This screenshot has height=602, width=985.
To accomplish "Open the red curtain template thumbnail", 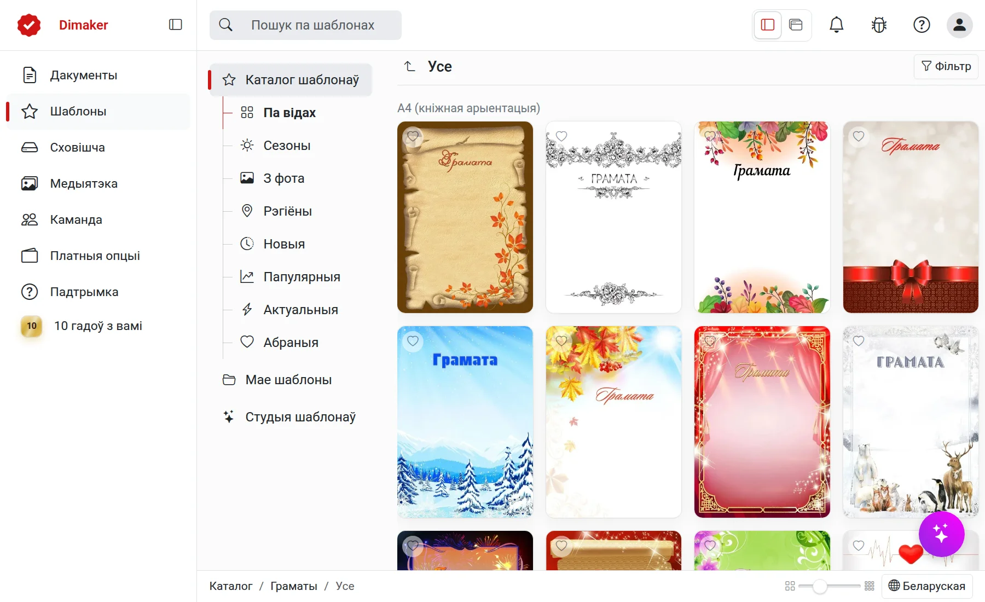I will pyautogui.click(x=762, y=422).
